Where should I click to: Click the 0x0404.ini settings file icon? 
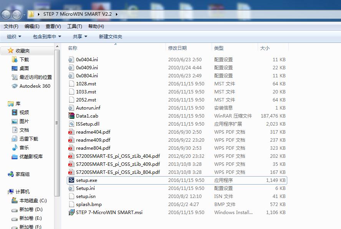click(x=71, y=59)
